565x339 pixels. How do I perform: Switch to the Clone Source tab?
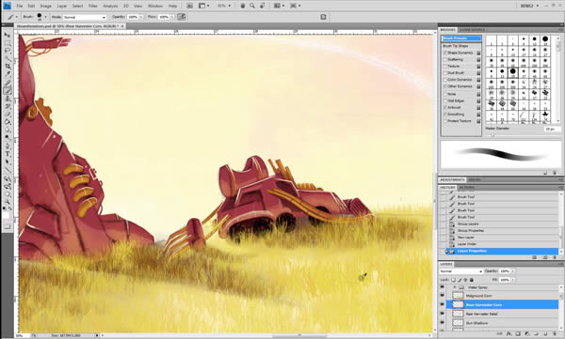pyautogui.click(x=472, y=30)
